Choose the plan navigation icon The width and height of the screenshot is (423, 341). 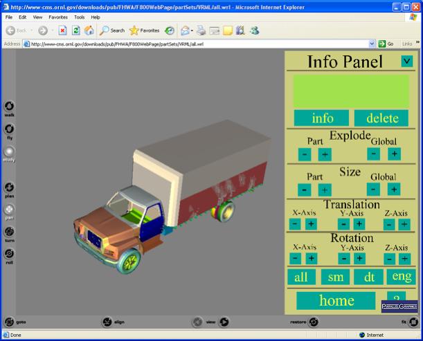coord(9,187)
